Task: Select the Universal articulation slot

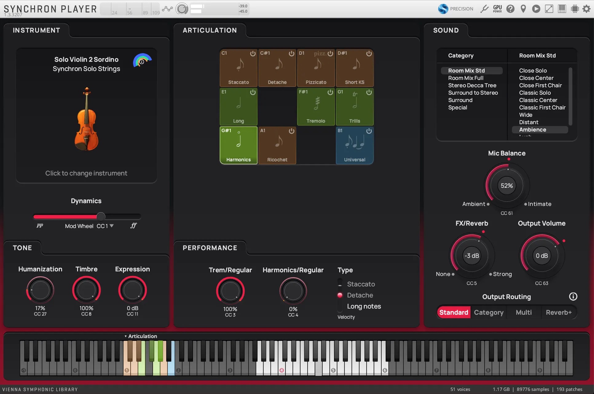Action: pyautogui.click(x=355, y=145)
